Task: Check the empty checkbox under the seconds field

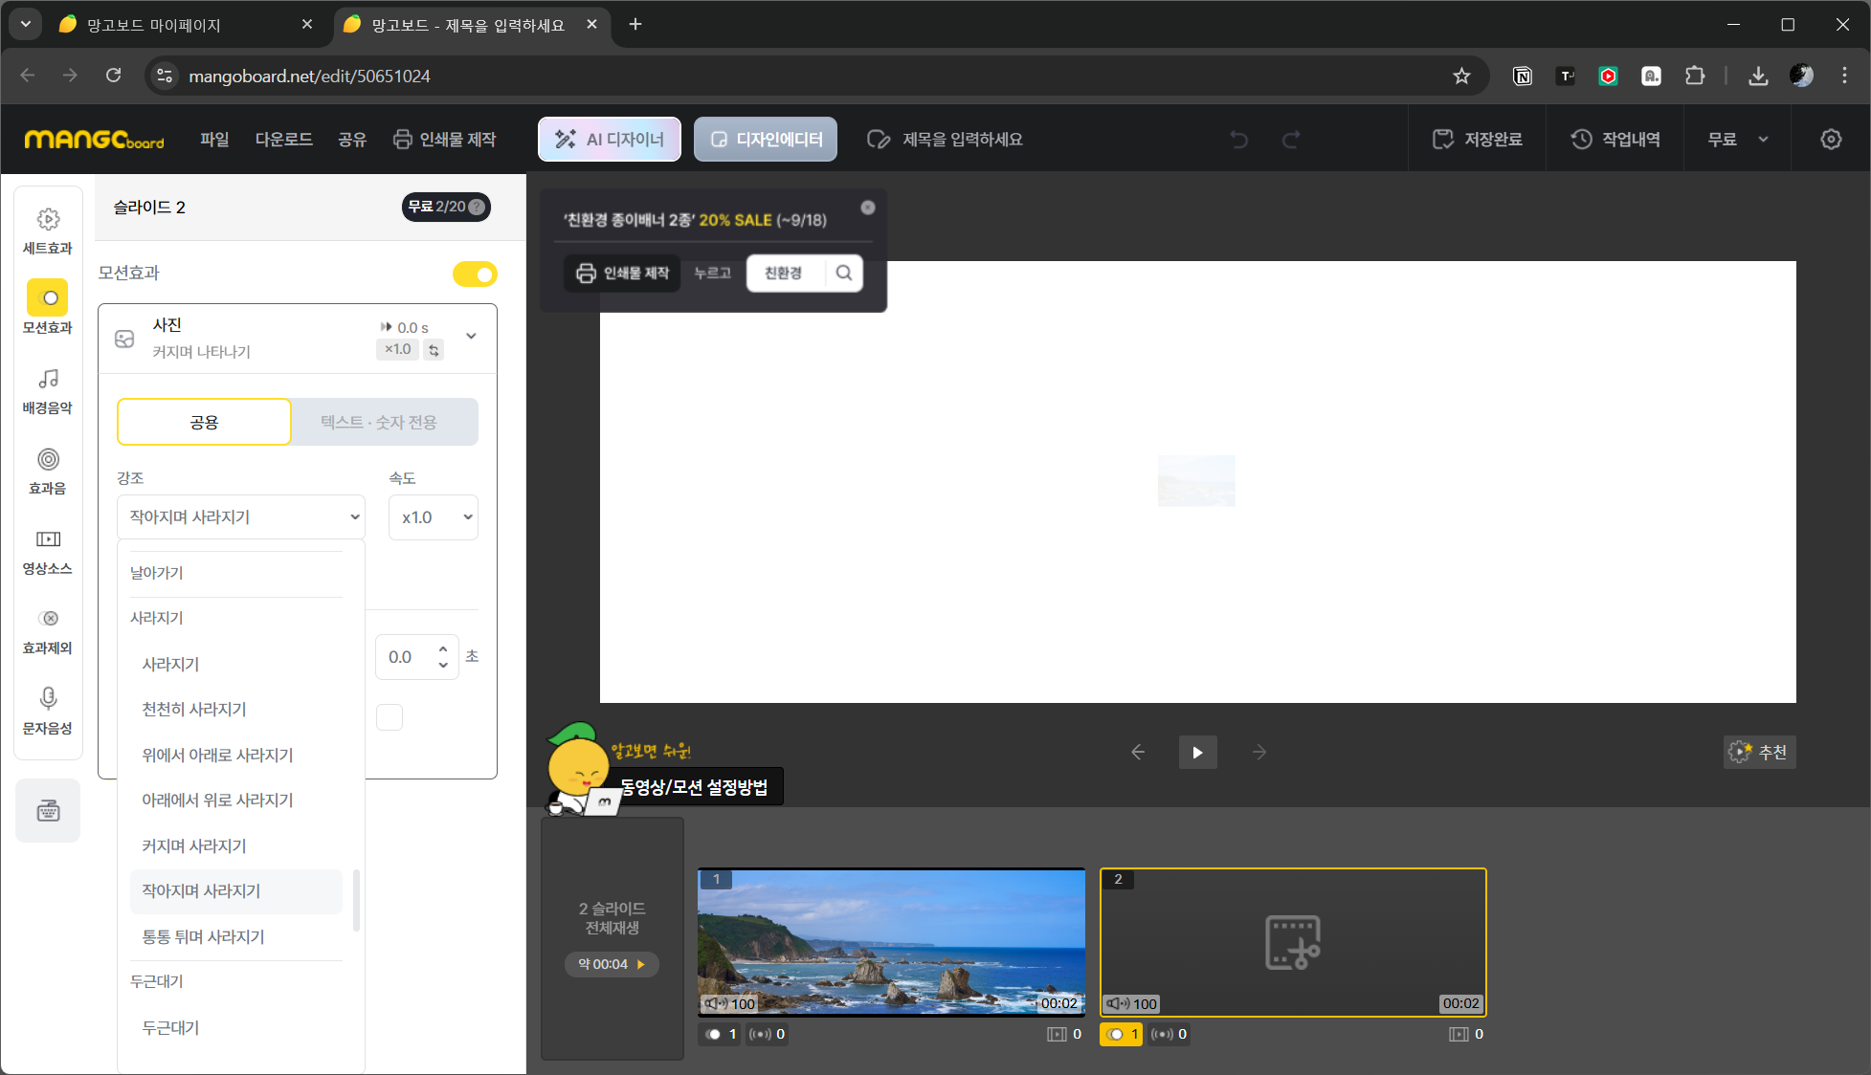Action: pos(390,717)
